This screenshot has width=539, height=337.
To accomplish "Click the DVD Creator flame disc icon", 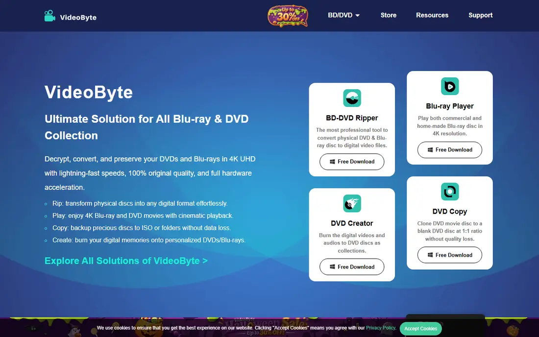I will coord(352,203).
